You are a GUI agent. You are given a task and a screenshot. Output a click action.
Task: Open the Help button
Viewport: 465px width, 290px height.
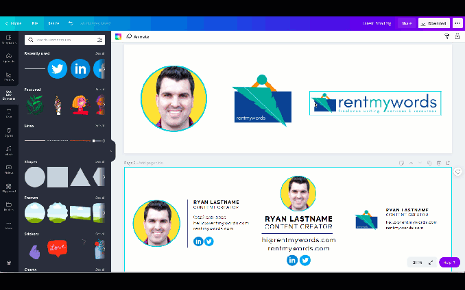pyautogui.click(x=449, y=262)
